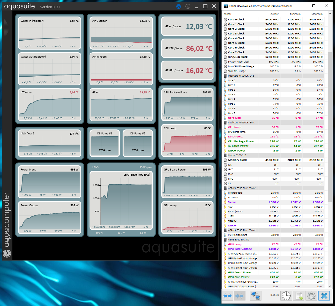Select the DRAM Power row
The height and width of the screenshot is (306, 335).
[273, 151]
